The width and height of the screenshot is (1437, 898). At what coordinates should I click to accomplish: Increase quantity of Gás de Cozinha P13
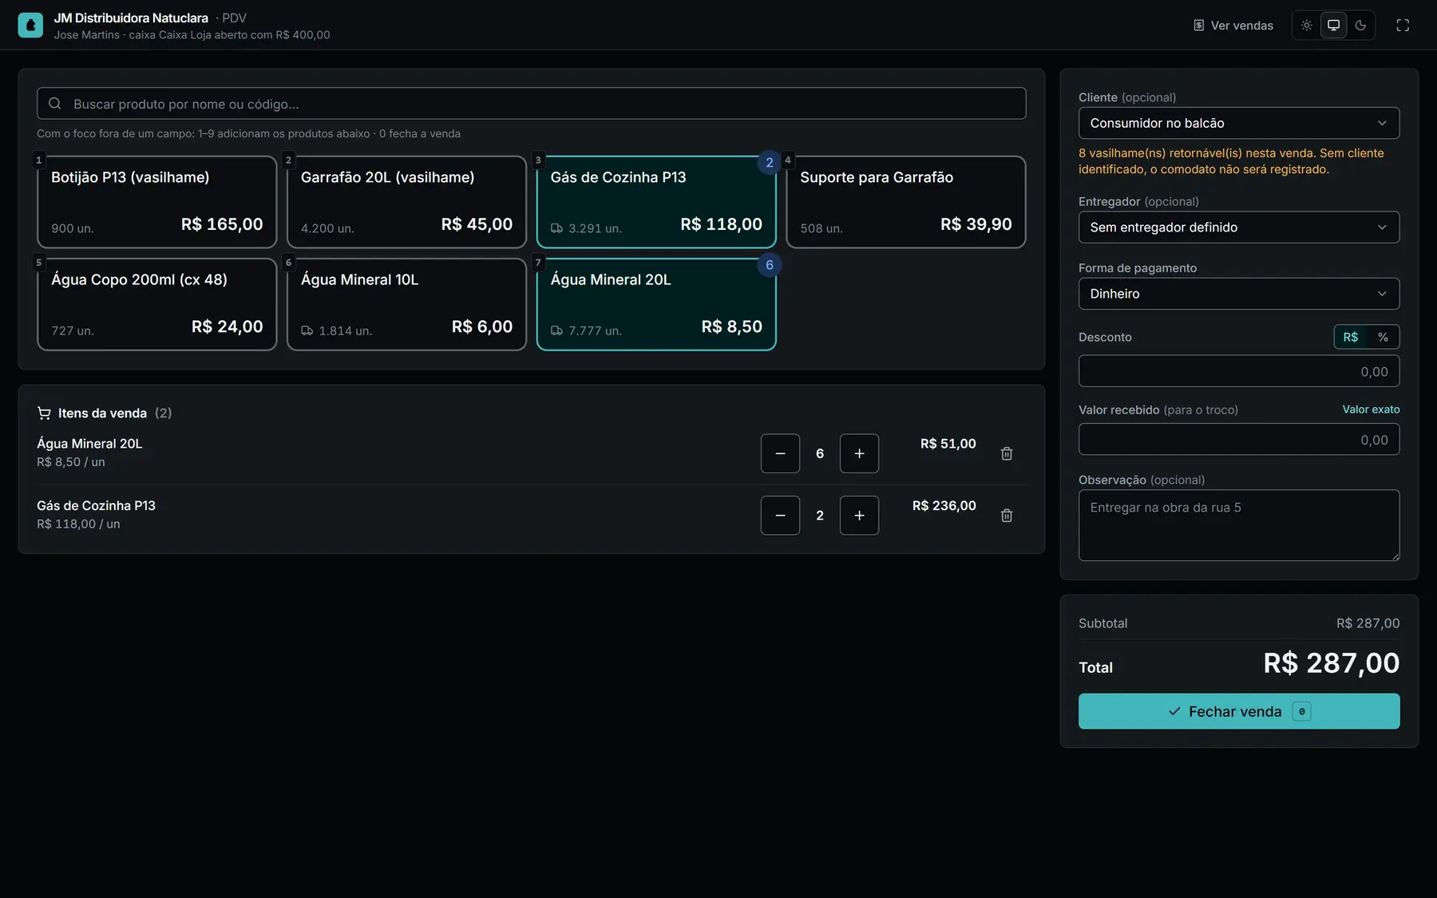point(859,516)
